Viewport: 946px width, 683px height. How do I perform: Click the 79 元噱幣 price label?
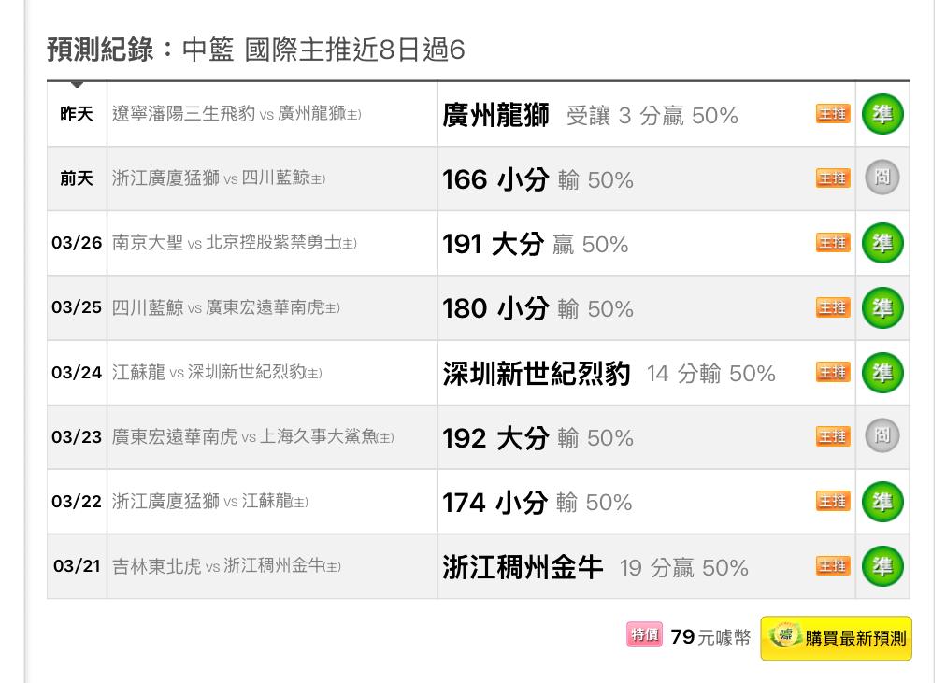coord(710,637)
